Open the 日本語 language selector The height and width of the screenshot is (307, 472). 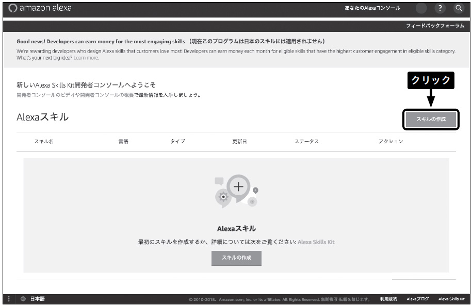(x=37, y=299)
